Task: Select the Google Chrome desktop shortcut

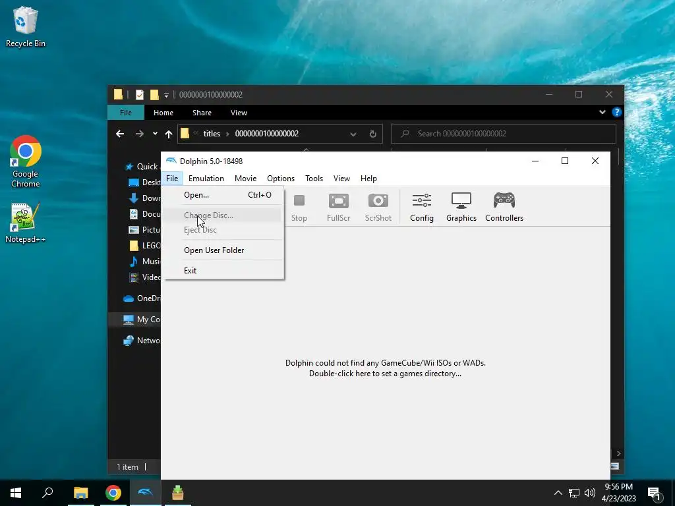Action: tap(26, 162)
